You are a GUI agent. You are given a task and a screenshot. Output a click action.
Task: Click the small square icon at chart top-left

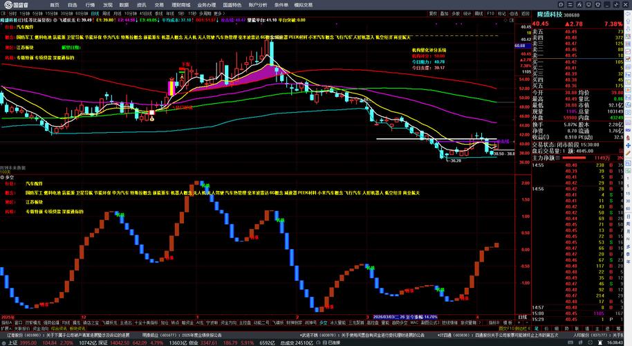point(2,13)
